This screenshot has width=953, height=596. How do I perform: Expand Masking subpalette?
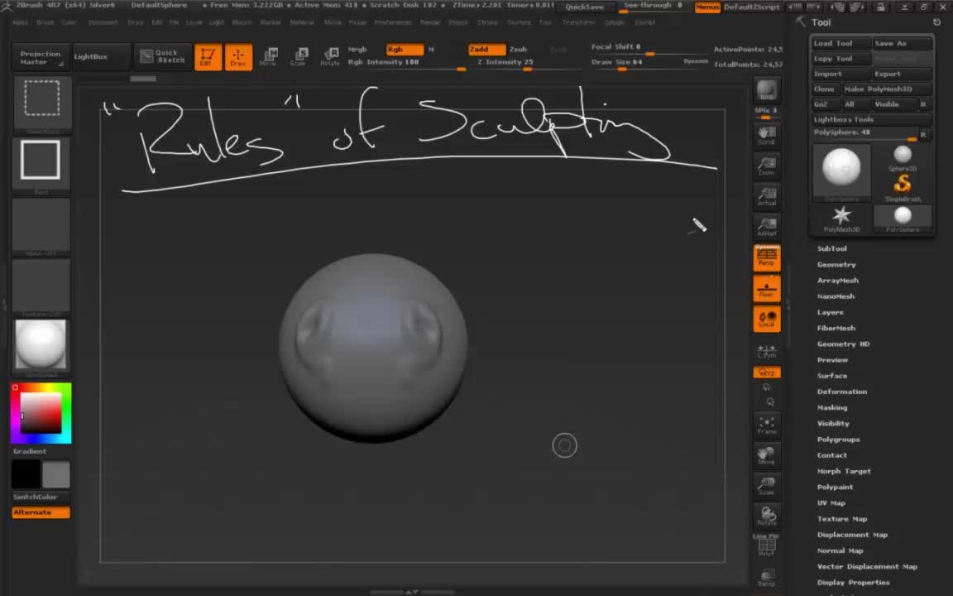pos(832,407)
